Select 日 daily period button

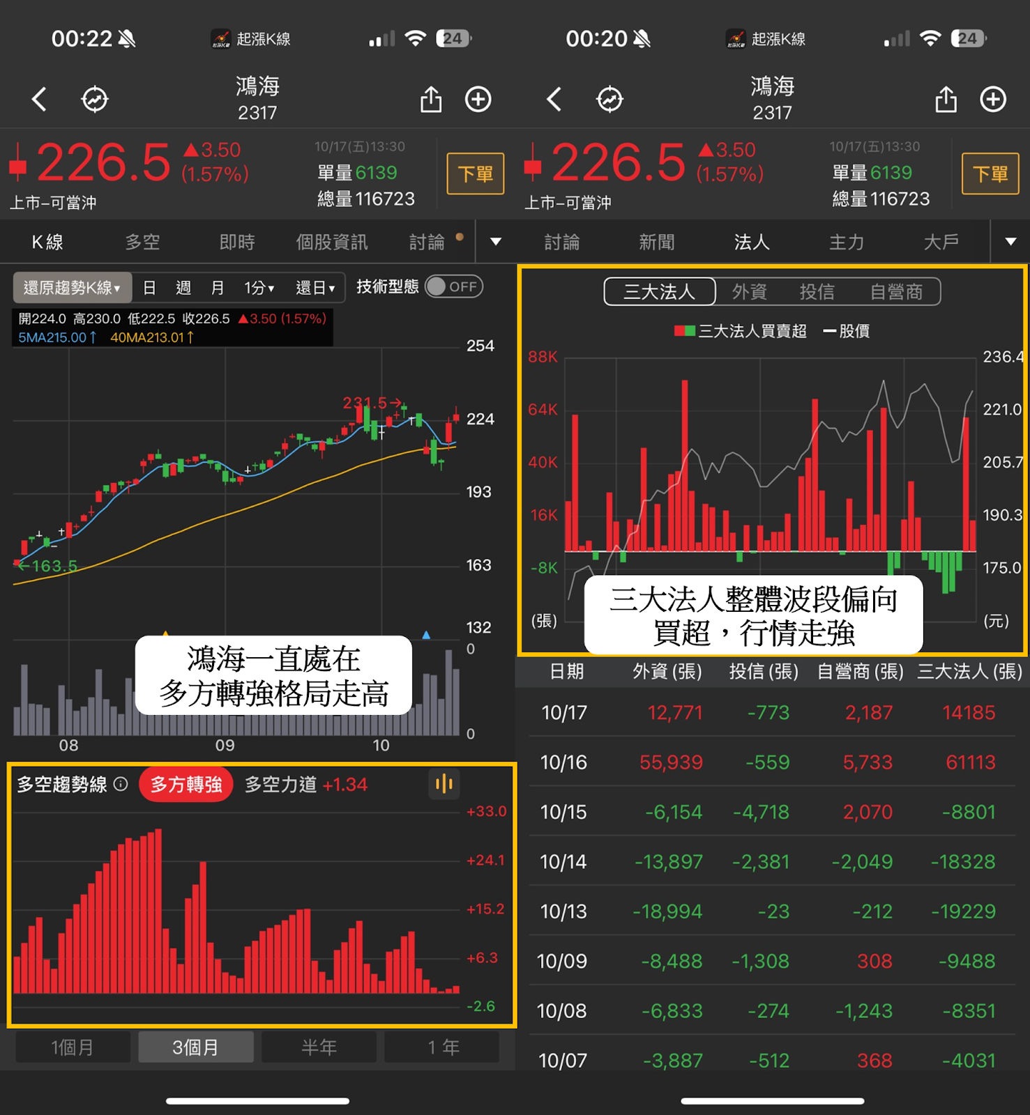point(149,287)
